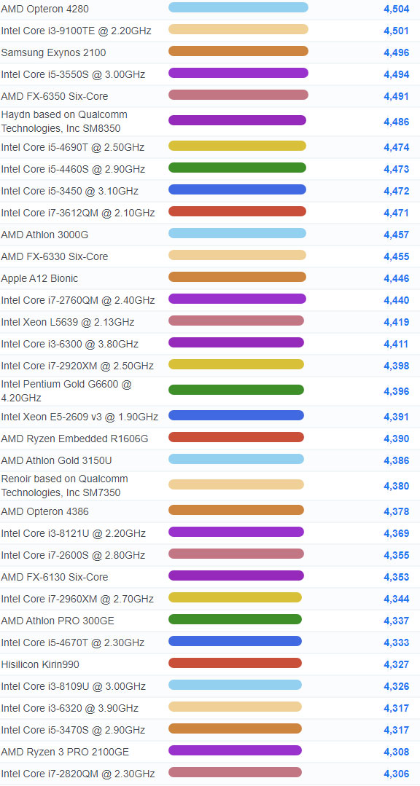Click AMD Athlon PRO 300GE name
This screenshot has height=786, width=420.
58,621
